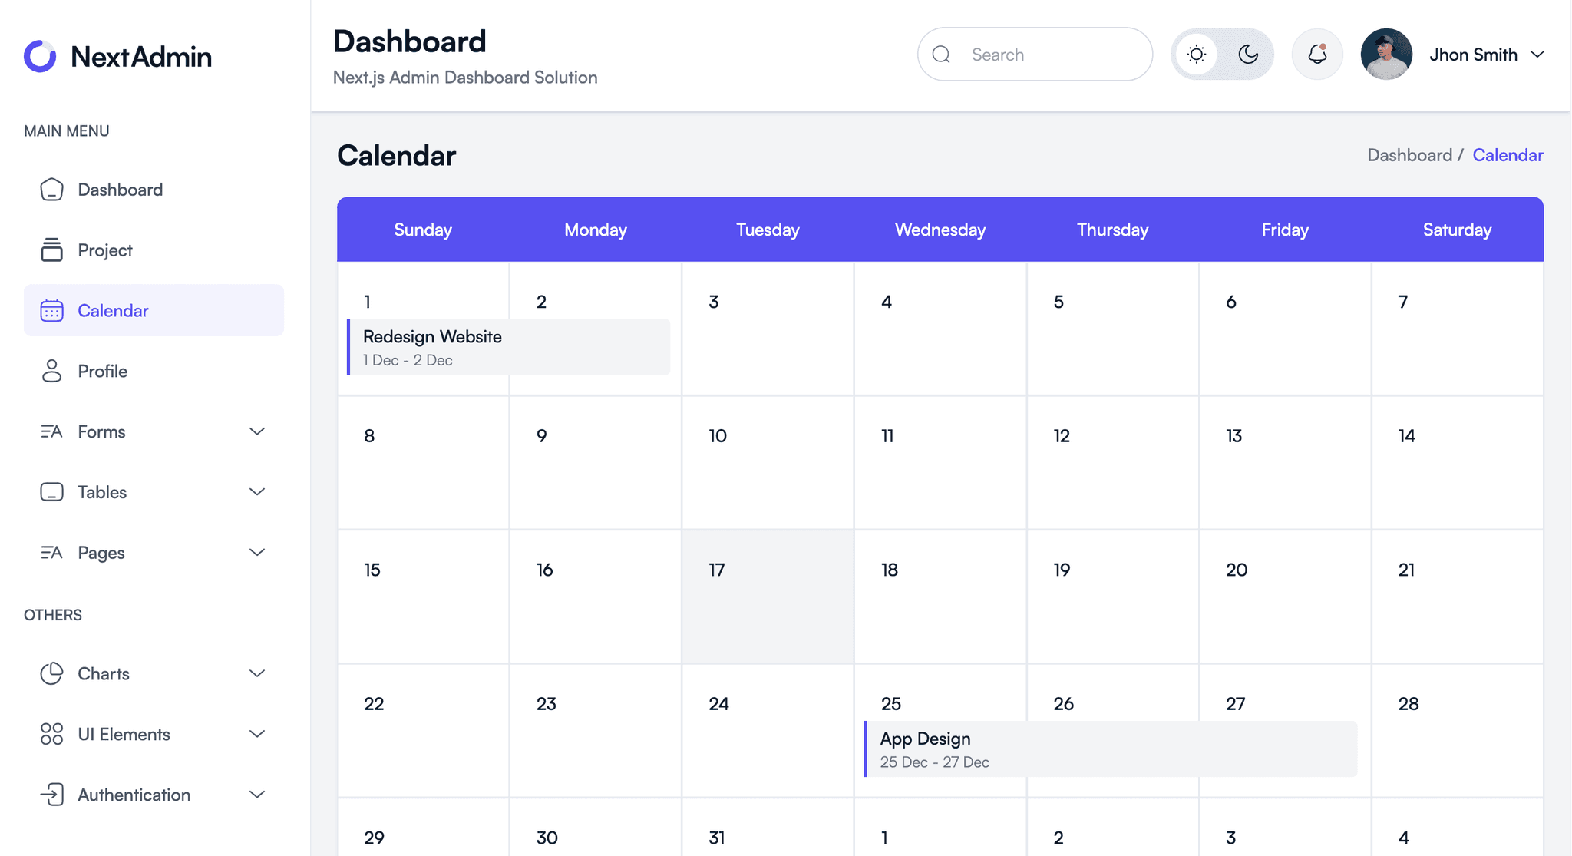This screenshot has width=1572, height=856.
Task: Expand the Authentication menu chevron
Action: 257,795
